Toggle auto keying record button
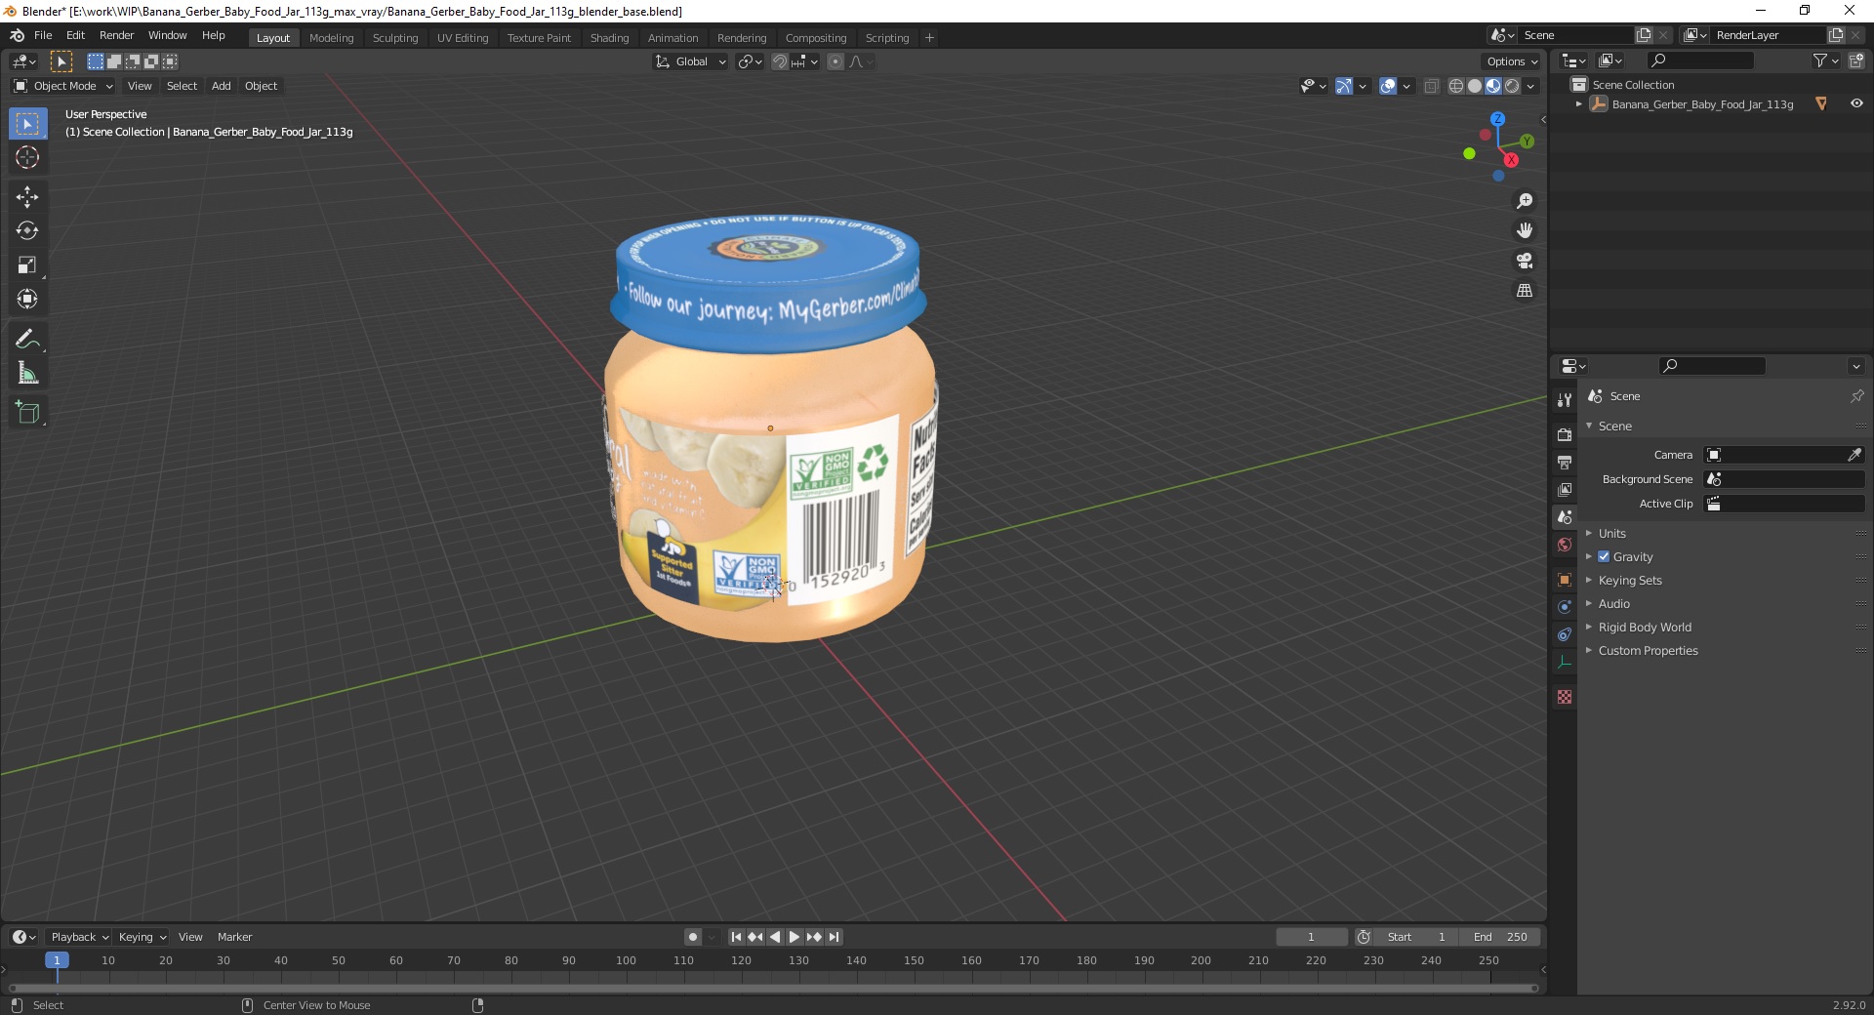Screen dimensions: 1874x1015 click(x=692, y=937)
